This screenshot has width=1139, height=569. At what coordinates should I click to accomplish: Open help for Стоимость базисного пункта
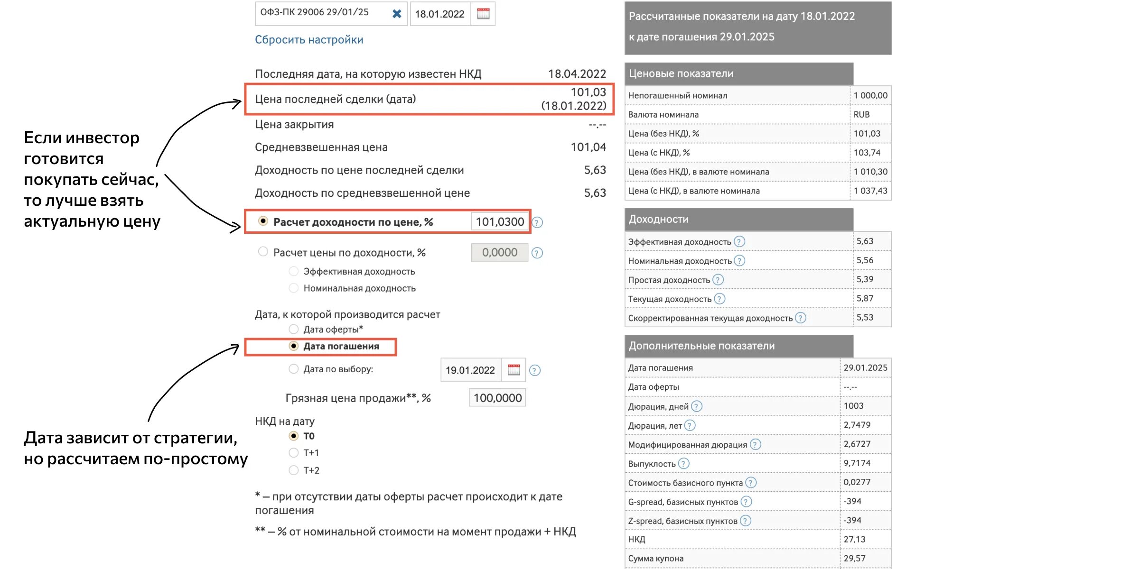751,483
